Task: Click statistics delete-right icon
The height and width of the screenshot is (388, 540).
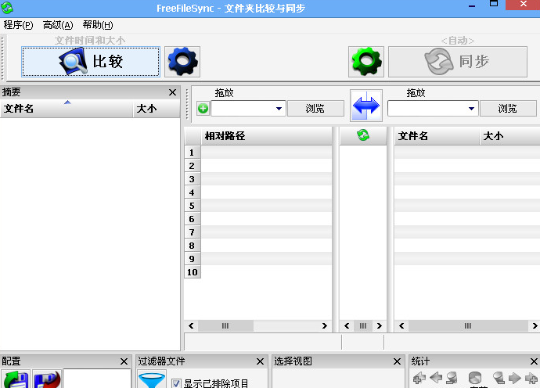Action: click(499, 378)
